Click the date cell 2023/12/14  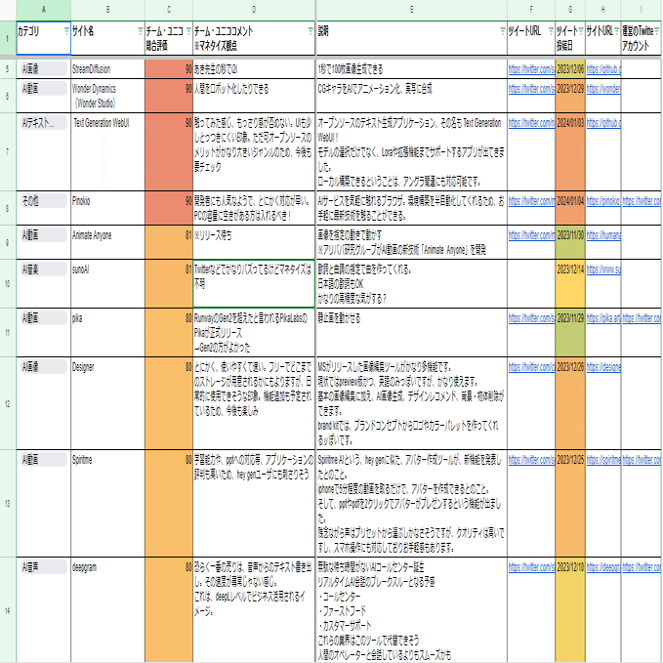click(x=570, y=284)
